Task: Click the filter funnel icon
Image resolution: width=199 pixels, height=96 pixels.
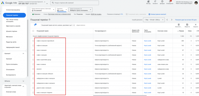Action: pyautogui.click(x=35, y=25)
